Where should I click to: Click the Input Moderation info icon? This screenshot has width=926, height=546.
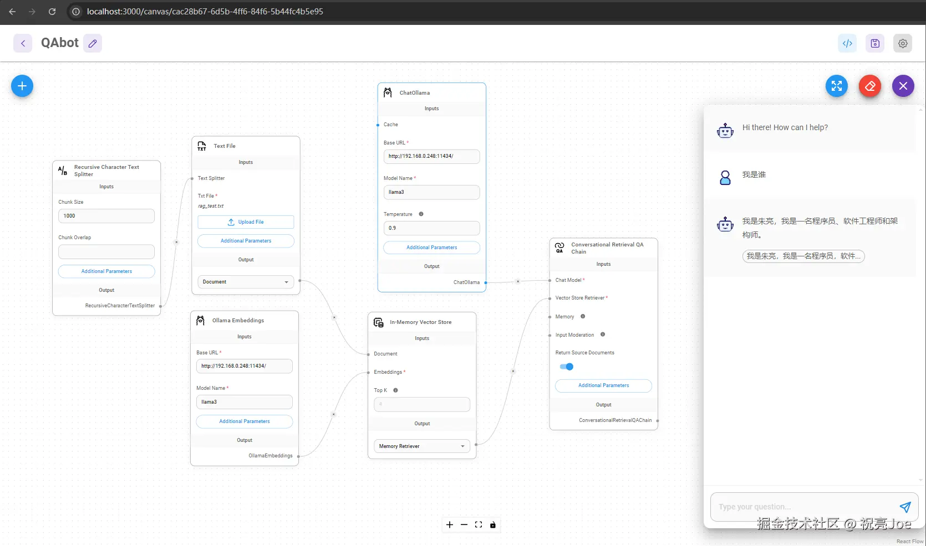[x=603, y=334]
